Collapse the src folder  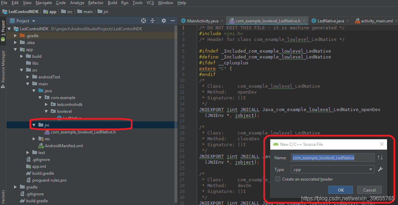click(22, 70)
